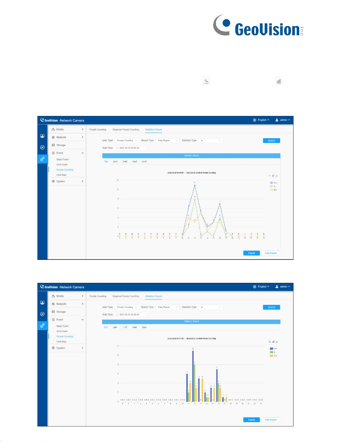Open Main Type dropdown in the bar-chart screenshot
The image size is (342, 442).
click(x=127, y=307)
